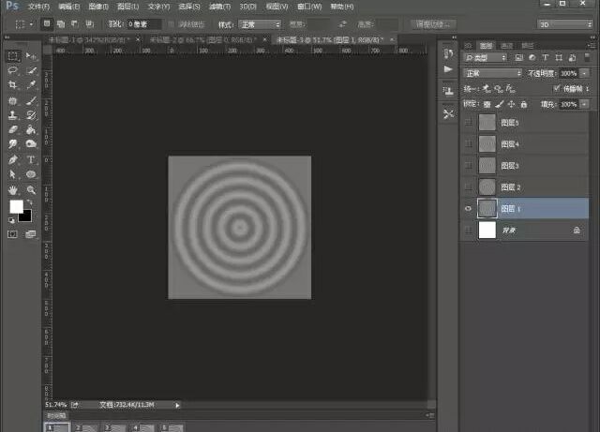
Task: Click the white foreground color swatch
Action: pyautogui.click(x=16, y=206)
